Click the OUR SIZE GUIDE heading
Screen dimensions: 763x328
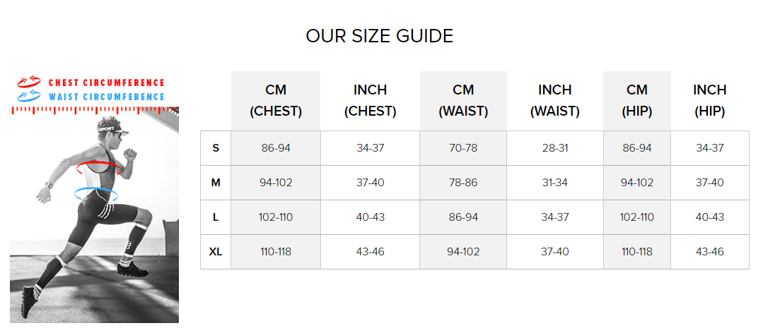380,37
